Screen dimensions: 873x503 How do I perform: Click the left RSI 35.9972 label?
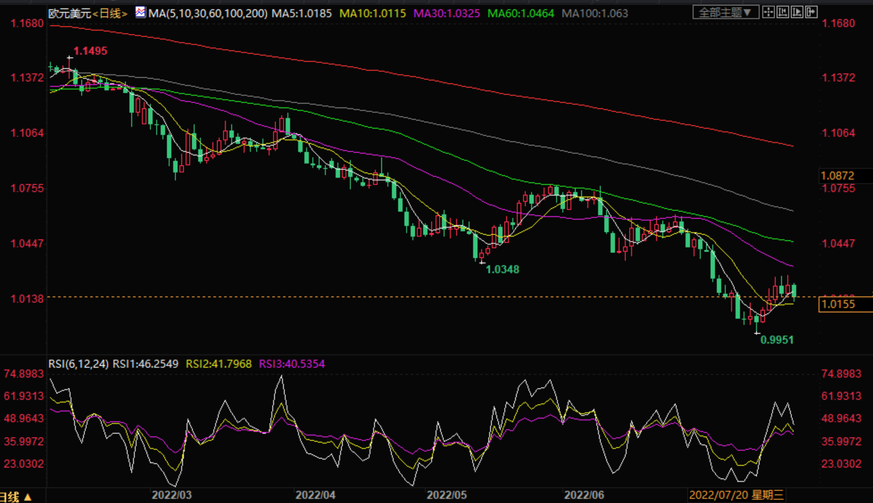point(24,441)
